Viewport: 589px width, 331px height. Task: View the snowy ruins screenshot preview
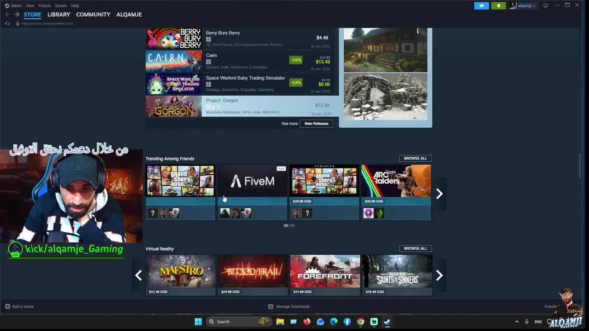pyautogui.click(x=385, y=97)
